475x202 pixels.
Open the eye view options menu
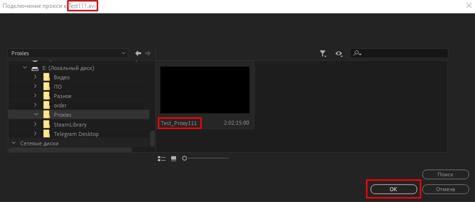(x=339, y=54)
